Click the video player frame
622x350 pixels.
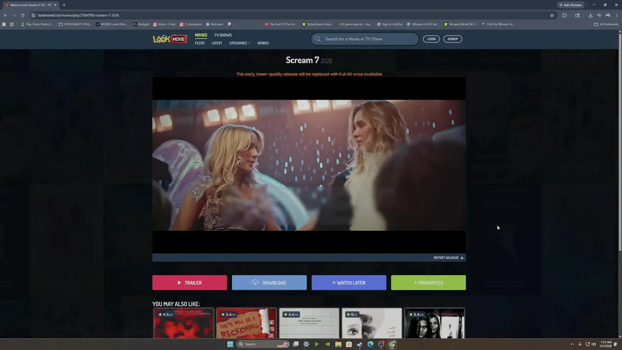[x=309, y=165]
